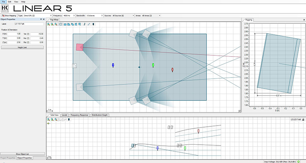Image resolution: width=306 pixels, height=163 pixels.
Task: Click the selection frame icon in Top View toolbar
Action: pyautogui.click(x=61, y=24)
